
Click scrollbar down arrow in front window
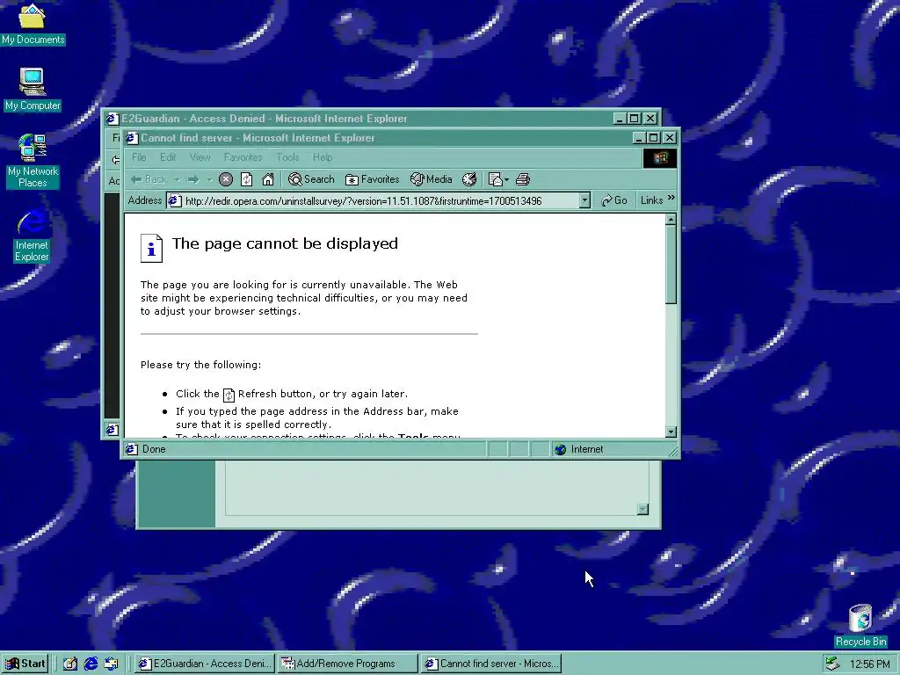[671, 432]
